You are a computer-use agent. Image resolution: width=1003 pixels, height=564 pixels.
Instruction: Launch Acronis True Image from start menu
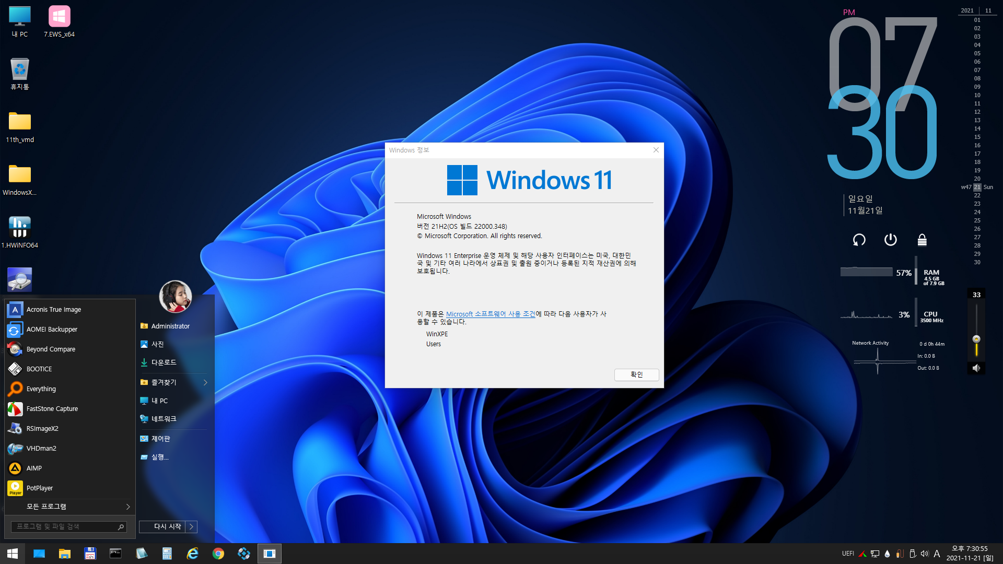point(70,310)
